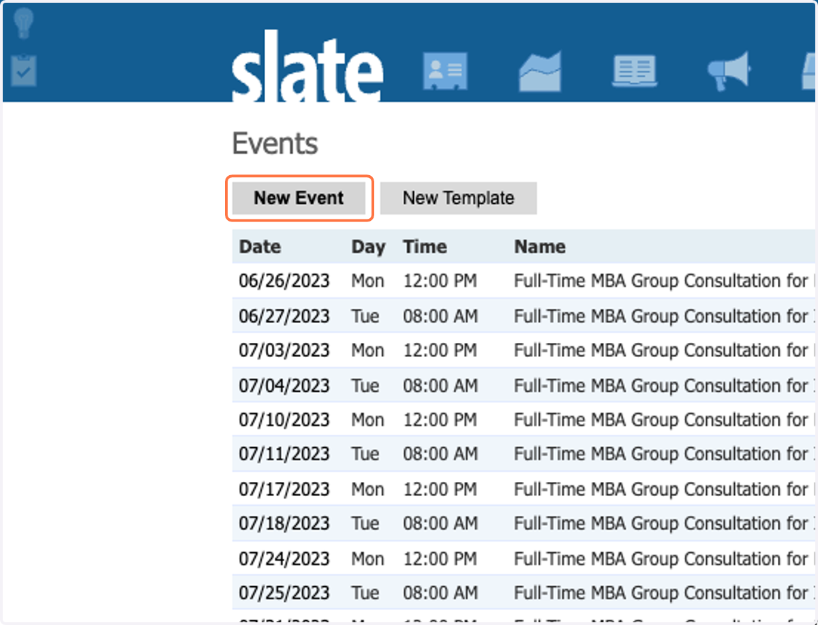Sort by the Day column header
Image resolution: width=818 pixels, height=625 pixels.
[x=368, y=247]
